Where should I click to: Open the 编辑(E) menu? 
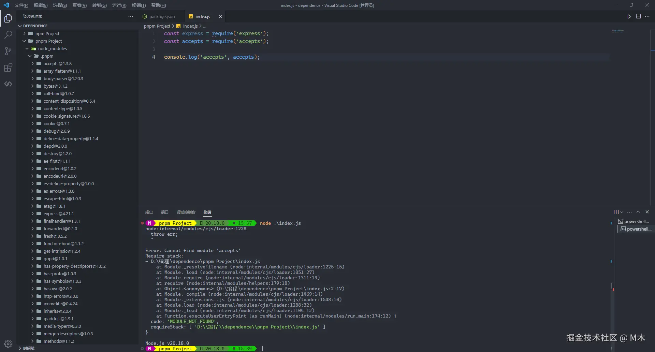pos(41,5)
